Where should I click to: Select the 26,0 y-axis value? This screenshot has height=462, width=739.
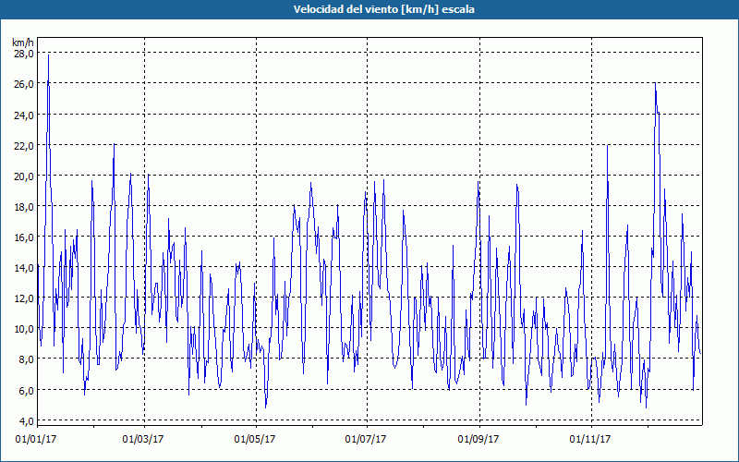24,84
